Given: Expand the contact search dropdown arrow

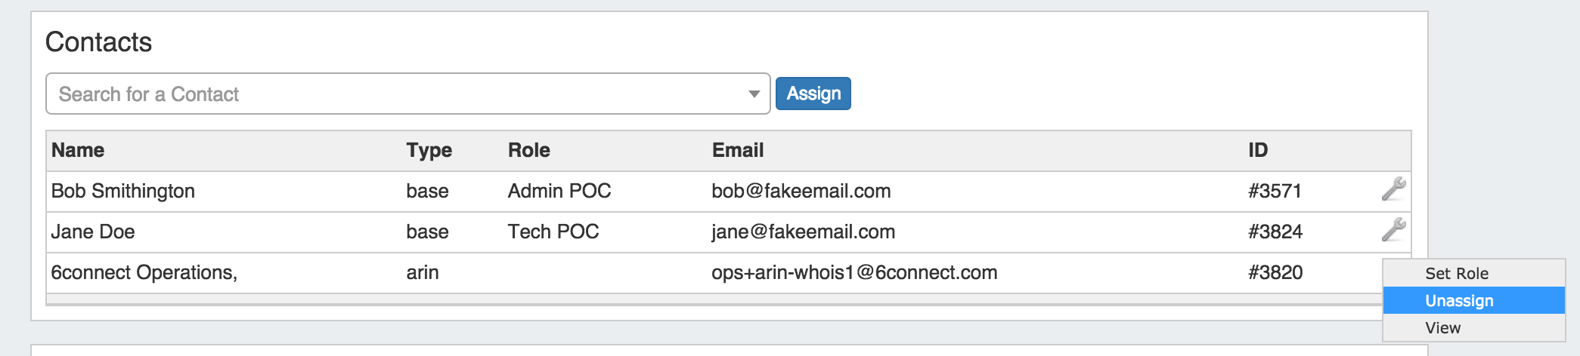Looking at the screenshot, I should coord(754,94).
